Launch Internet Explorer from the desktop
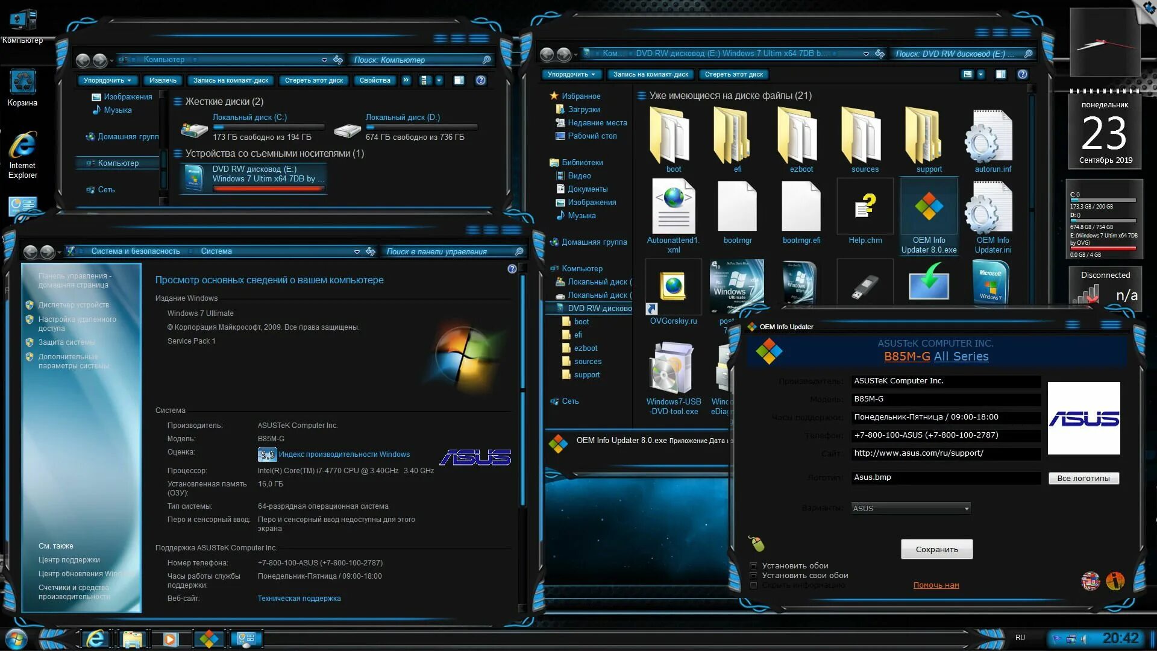Screen dimensions: 1157x651 point(22,154)
